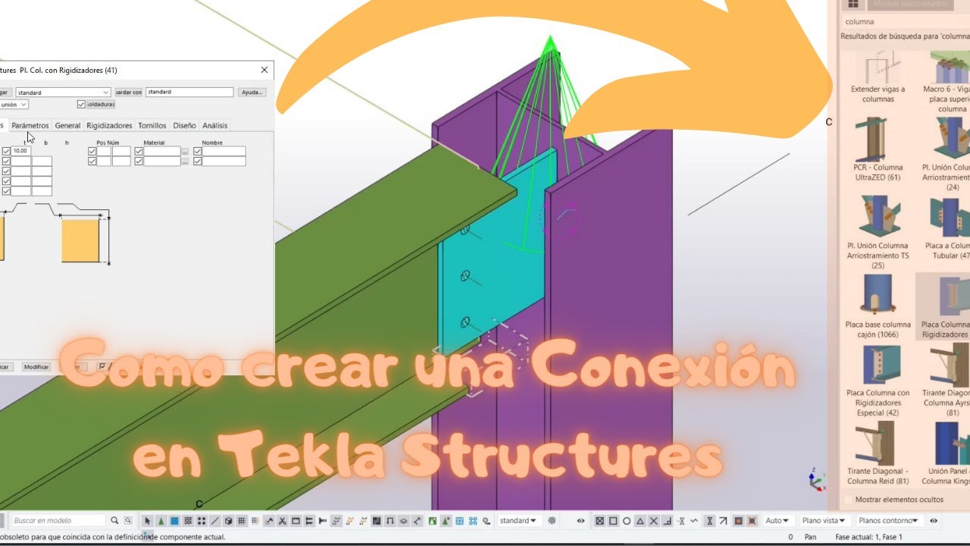Click the grid view icon in catalog panel
The height and width of the screenshot is (546, 970).
point(853,4)
